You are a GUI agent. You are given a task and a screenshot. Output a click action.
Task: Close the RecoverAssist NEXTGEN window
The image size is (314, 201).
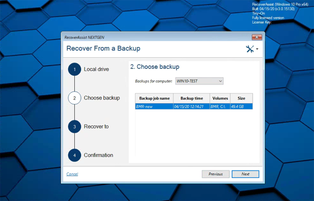(x=257, y=37)
